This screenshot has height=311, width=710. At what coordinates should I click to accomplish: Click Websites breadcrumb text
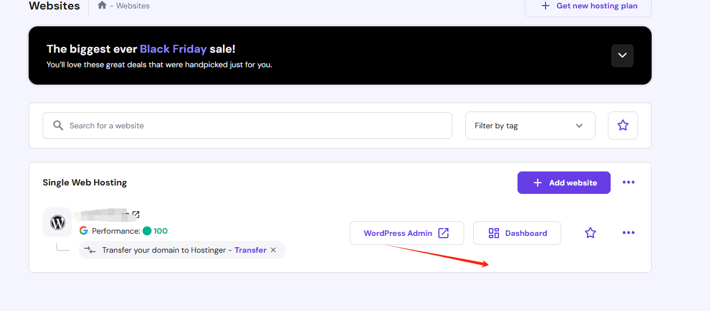pyautogui.click(x=133, y=6)
